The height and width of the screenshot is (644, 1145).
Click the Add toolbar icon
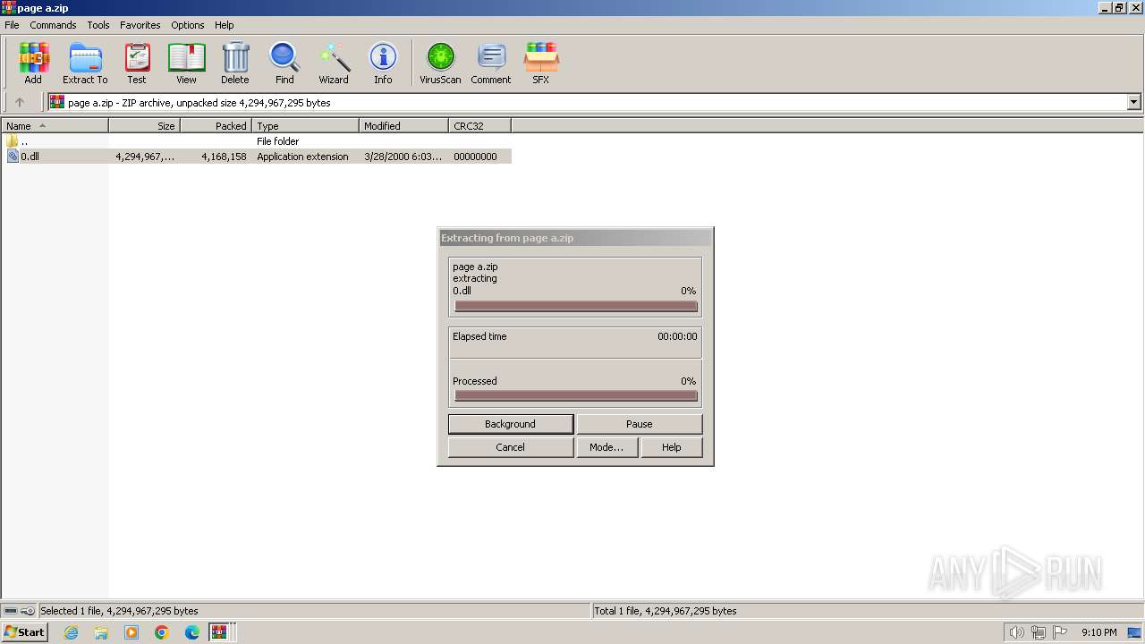click(x=33, y=63)
